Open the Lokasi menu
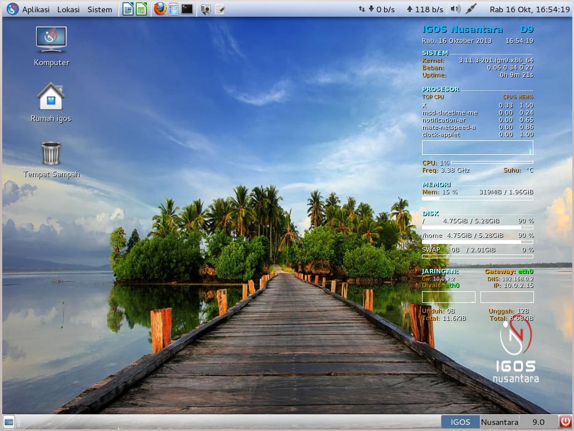The image size is (574, 431). click(x=68, y=9)
